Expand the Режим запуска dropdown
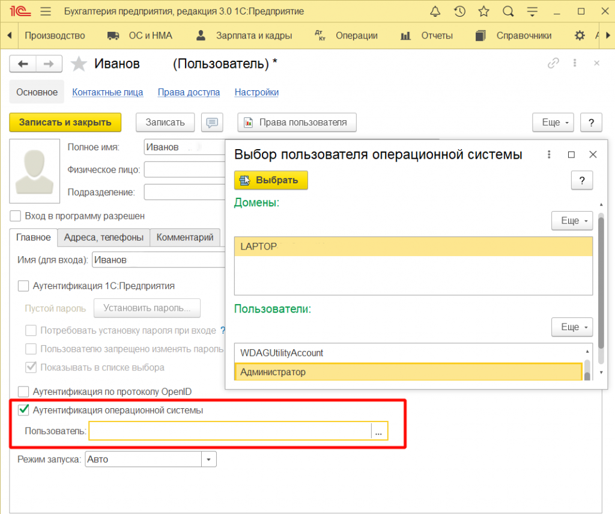The image size is (615, 514). click(x=209, y=459)
